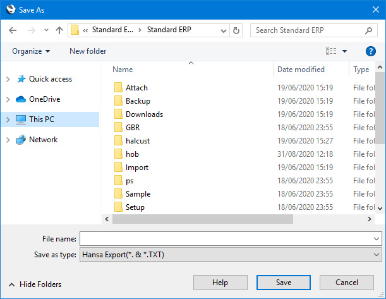Screen dimensions: 386x299
Task: Select the Attach folder icon
Action: pos(118,87)
